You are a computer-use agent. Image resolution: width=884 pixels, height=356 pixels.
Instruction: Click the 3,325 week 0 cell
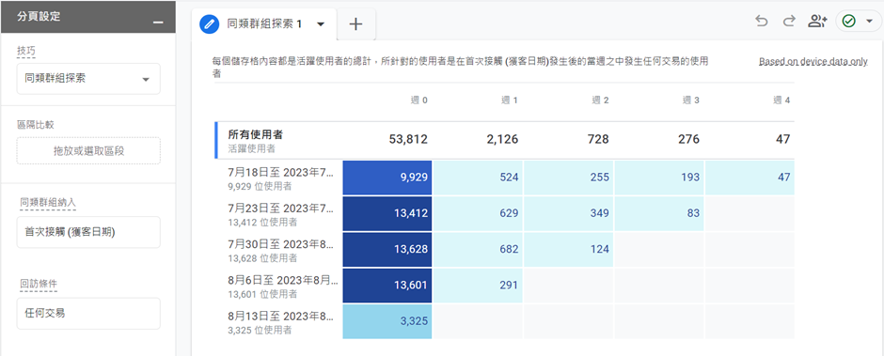(387, 322)
